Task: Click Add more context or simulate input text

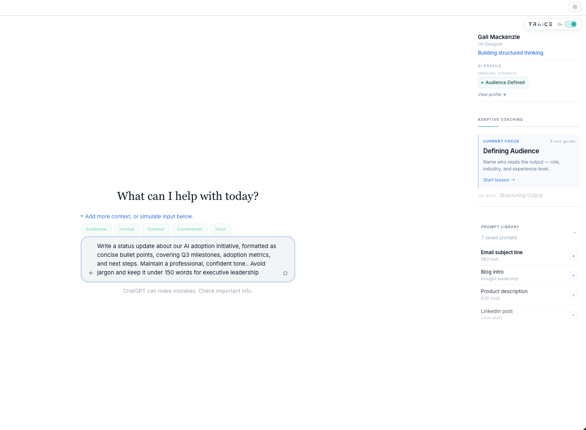Action: (x=139, y=216)
